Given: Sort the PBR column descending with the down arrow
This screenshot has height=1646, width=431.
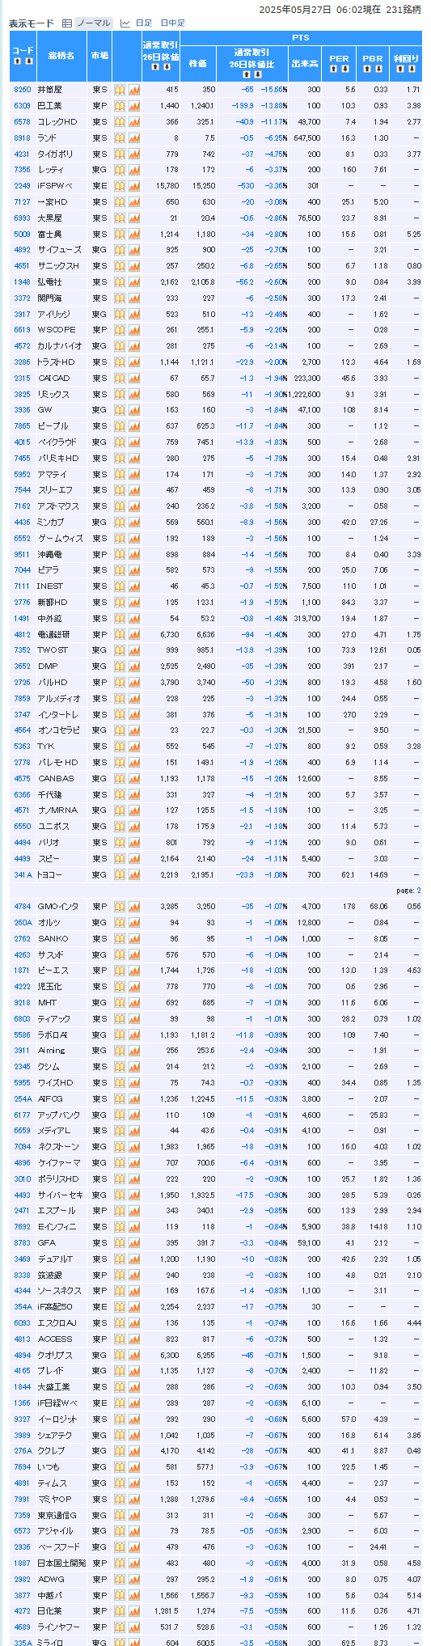Looking at the screenshot, I should [x=378, y=69].
